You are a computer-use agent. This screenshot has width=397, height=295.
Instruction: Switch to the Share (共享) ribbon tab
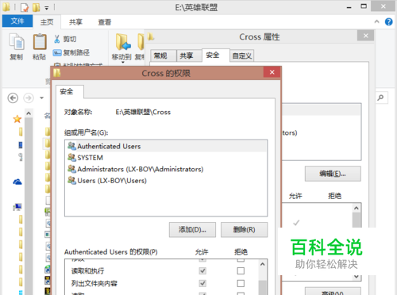coord(75,22)
